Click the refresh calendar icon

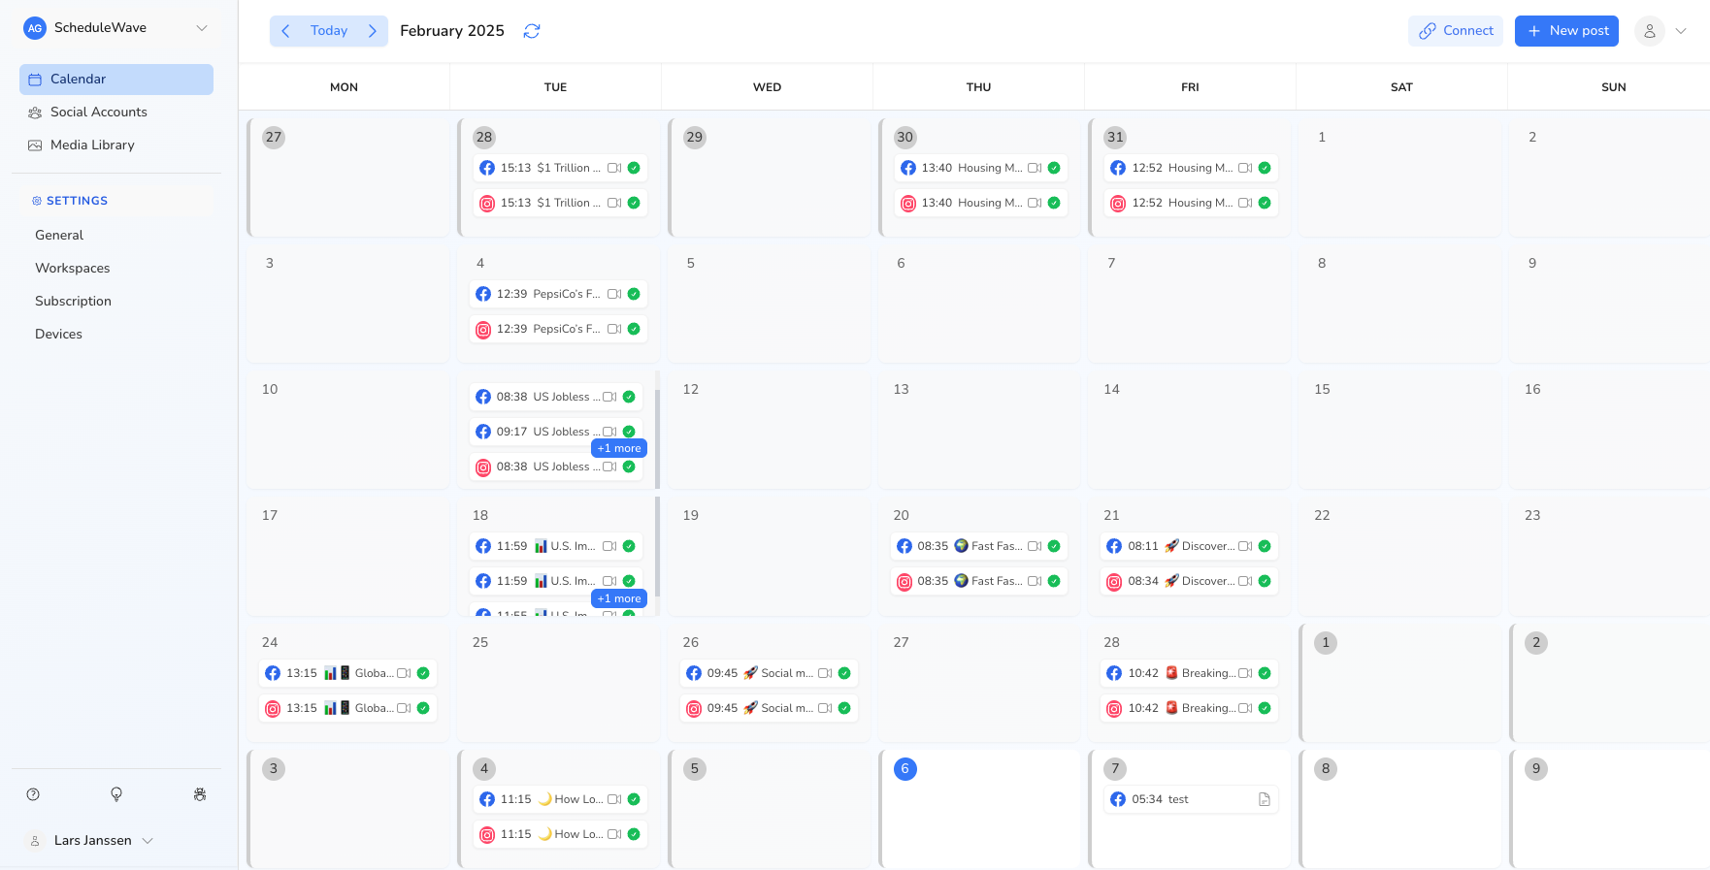(531, 31)
